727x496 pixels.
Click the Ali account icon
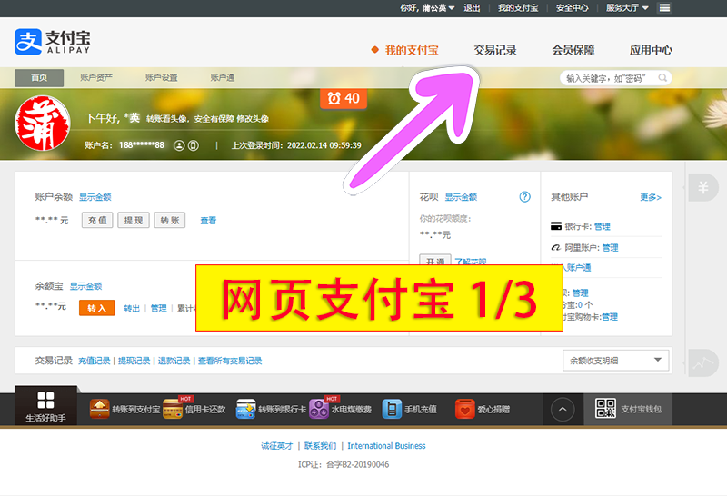[x=555, y=247]
